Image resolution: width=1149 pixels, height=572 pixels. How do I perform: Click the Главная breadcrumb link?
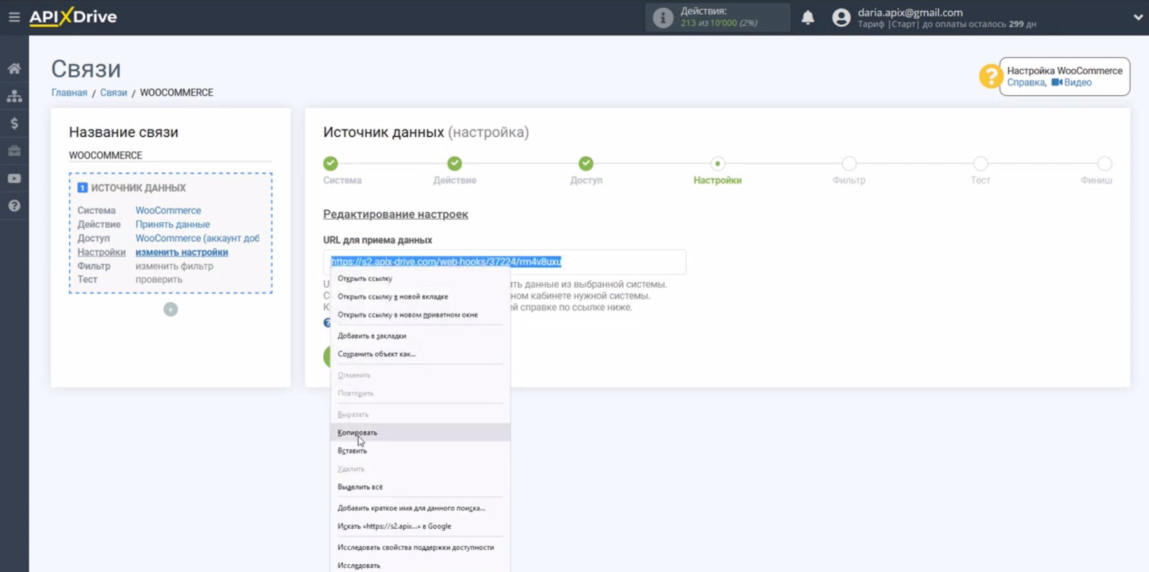[69, 92]
